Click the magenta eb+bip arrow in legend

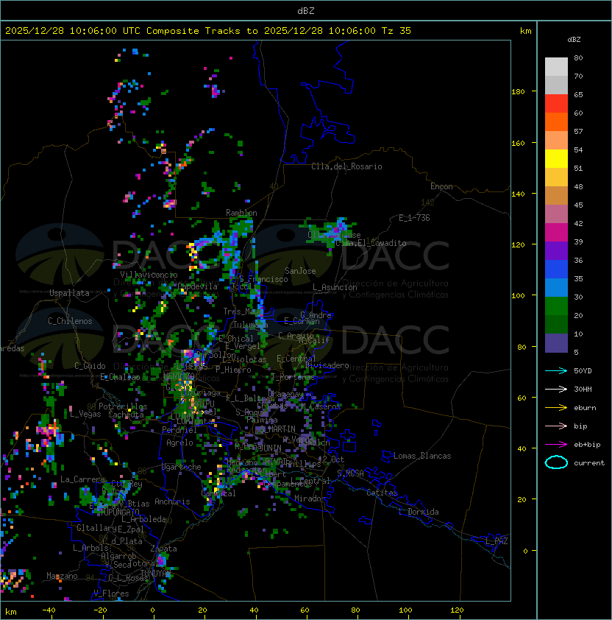(x=556, y=445)
